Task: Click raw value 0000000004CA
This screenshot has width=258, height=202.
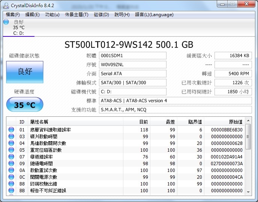Action: (227, 177)
